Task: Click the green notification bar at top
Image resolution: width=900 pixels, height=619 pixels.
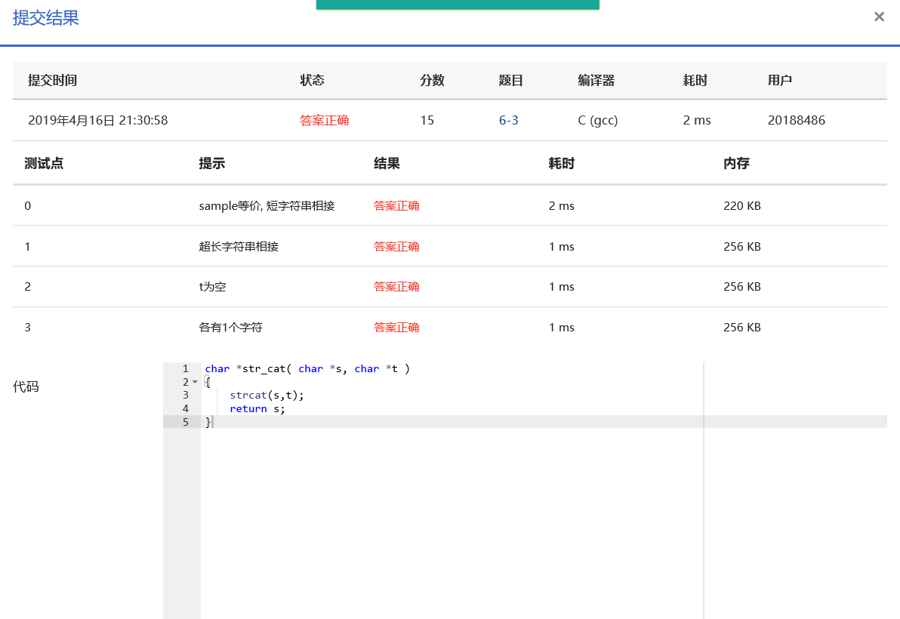Action: [457, 5]
